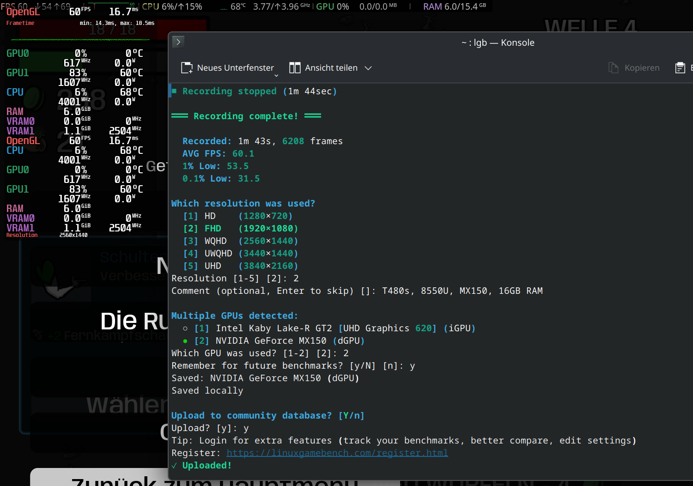Viewport: 693px width, 486px height.
Task: Click the 'Which resolution was used?' prompt
Action: pyautogui.click(x=243, y=203)
